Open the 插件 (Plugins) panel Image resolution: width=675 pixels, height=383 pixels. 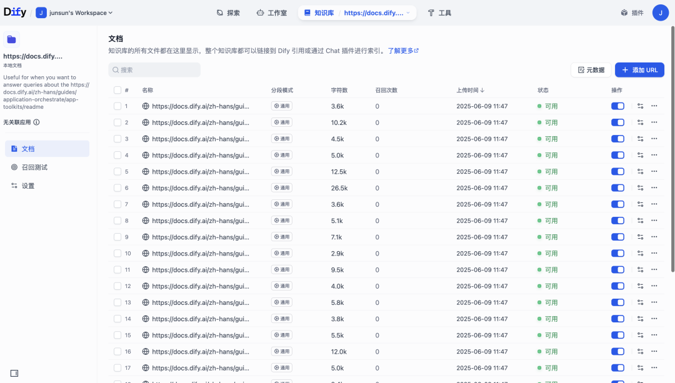[x=631, y=12]
